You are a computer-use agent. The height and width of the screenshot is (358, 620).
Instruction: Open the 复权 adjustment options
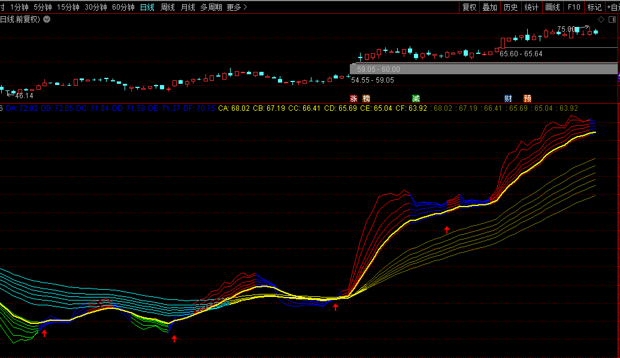coord(469,7)
